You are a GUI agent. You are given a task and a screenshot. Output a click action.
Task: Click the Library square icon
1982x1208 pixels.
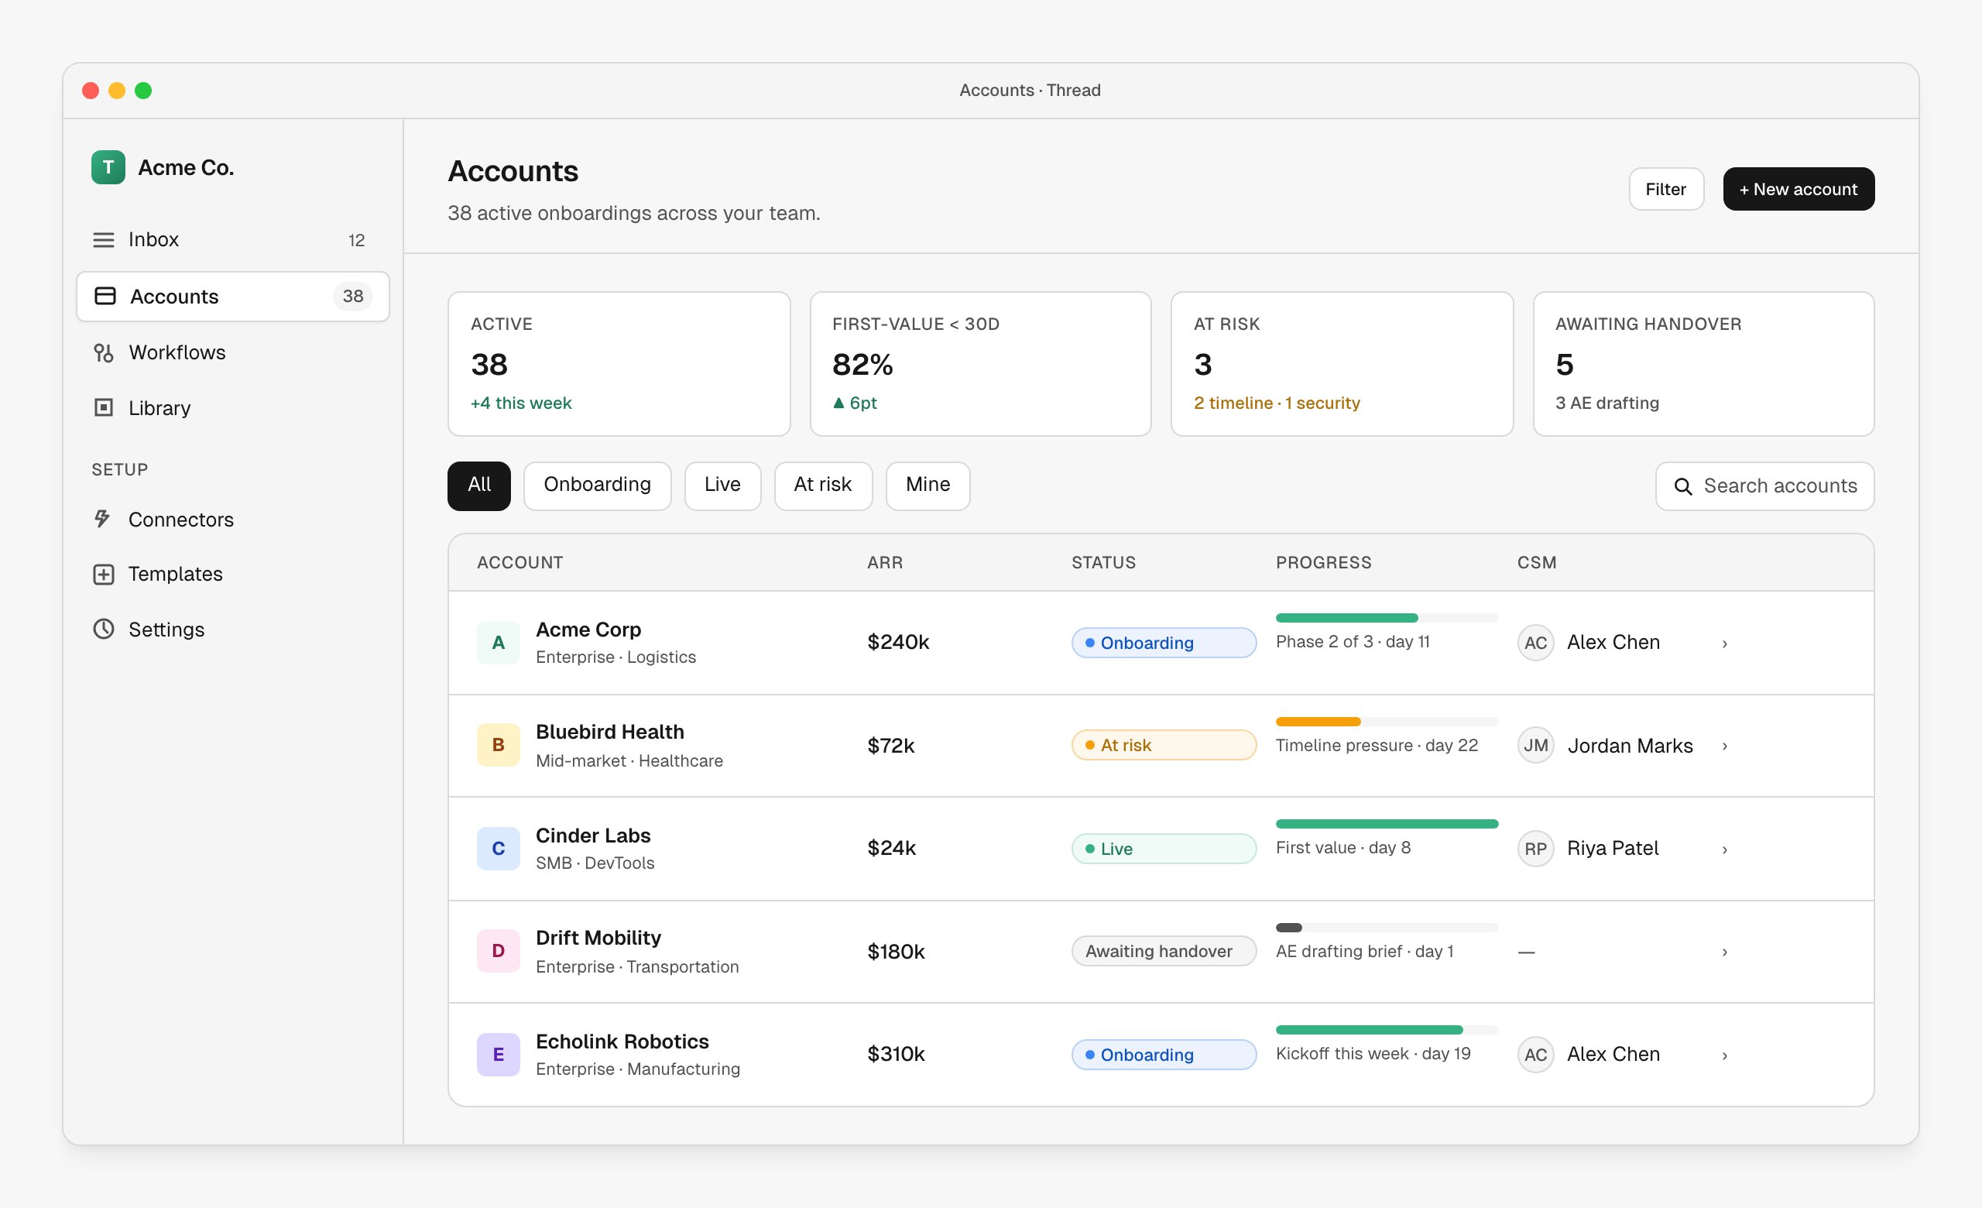tap(104, 408)
